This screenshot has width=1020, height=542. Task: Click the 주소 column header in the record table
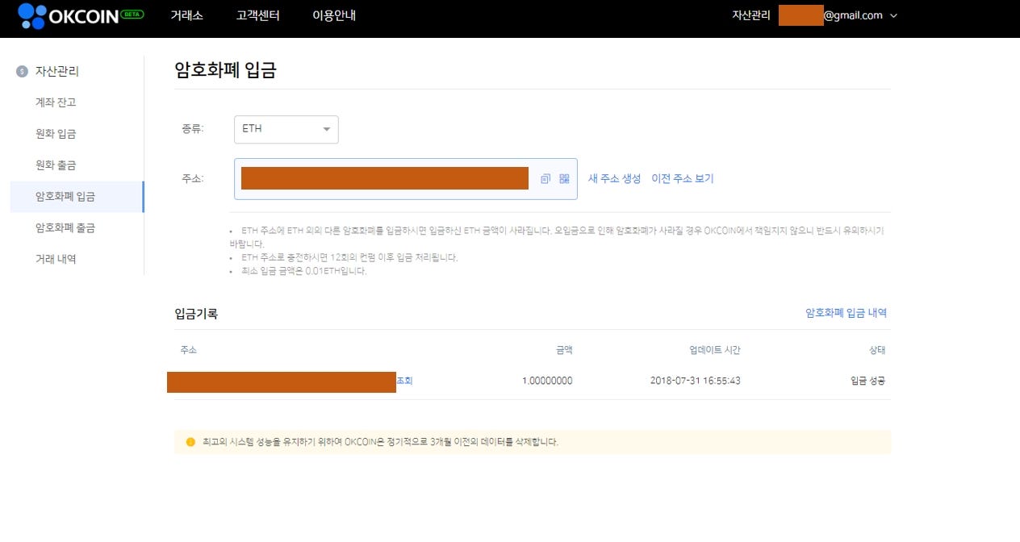point(188,350)
